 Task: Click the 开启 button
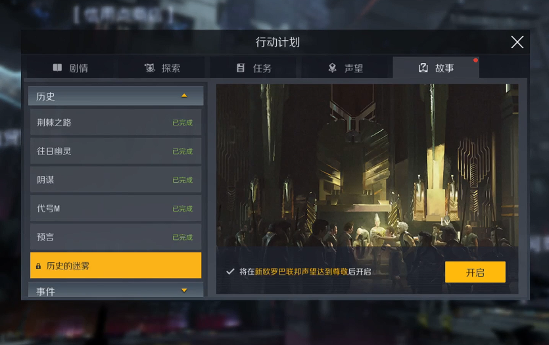coord(475,272)
